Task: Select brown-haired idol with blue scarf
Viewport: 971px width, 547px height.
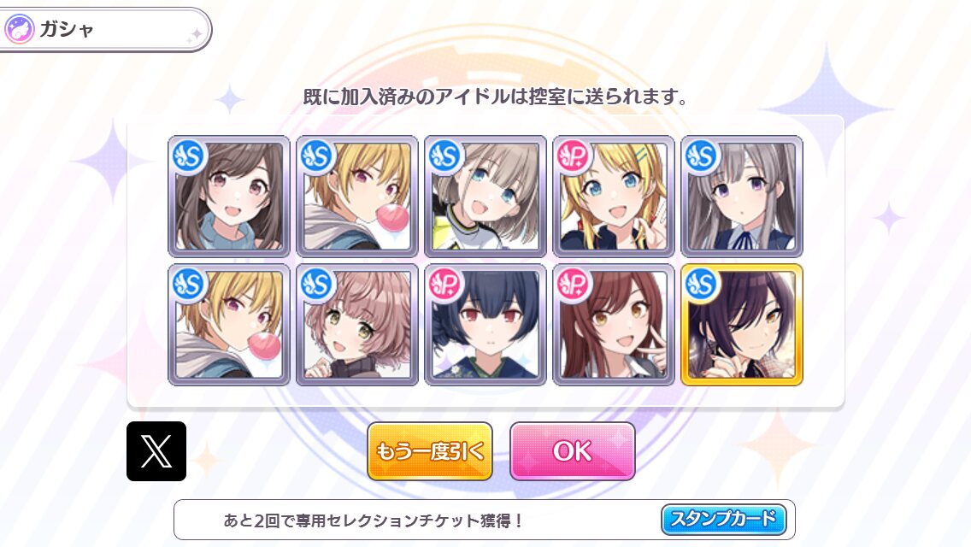Action: point(229,197)
